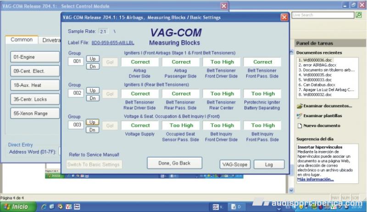The height and width of the screenshot is (212, 367).
Task: Open recent document Can Databus.docx
Action: (x=317, y=85)
